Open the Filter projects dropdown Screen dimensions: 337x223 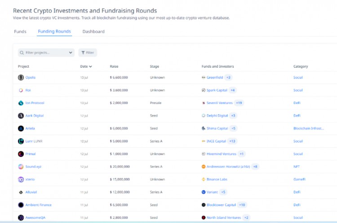tap(46, 52)
